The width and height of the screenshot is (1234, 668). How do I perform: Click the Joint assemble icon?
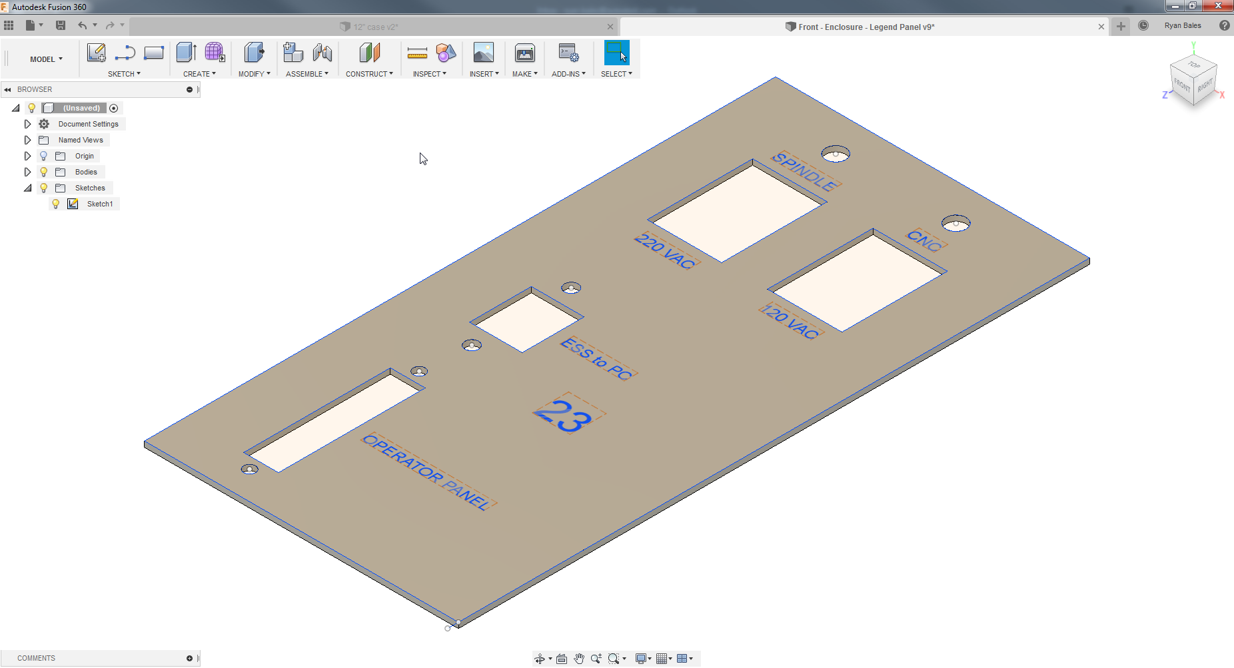322,53
